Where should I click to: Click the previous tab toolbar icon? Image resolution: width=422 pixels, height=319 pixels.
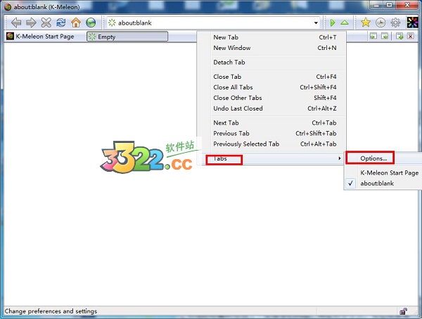click(x=373, y=36)
